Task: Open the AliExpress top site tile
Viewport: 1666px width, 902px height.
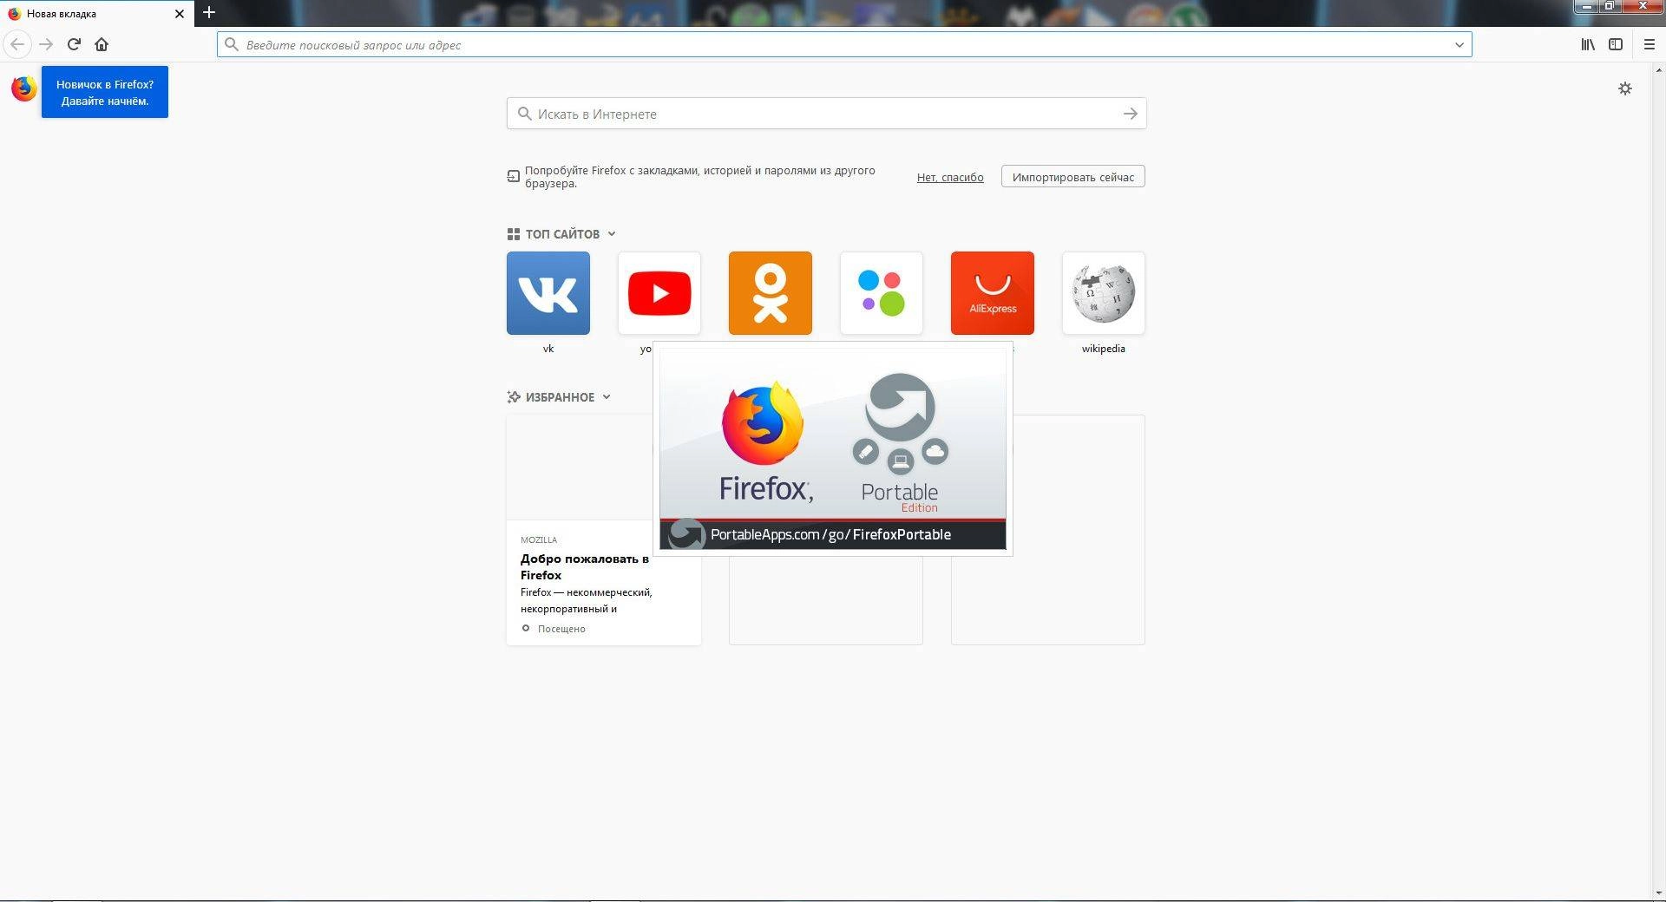Action: click(x=993, y=293)
